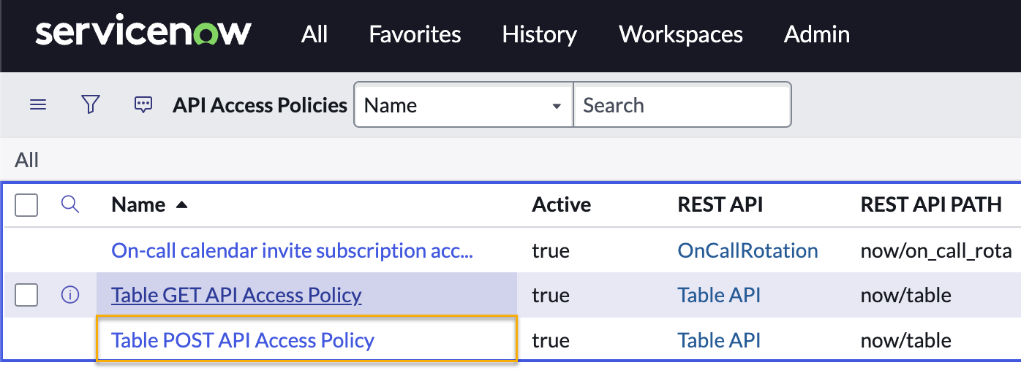The height and width of the screenshot is (384, 1021).
Task: Open the All menu
Action: [314, 34]
